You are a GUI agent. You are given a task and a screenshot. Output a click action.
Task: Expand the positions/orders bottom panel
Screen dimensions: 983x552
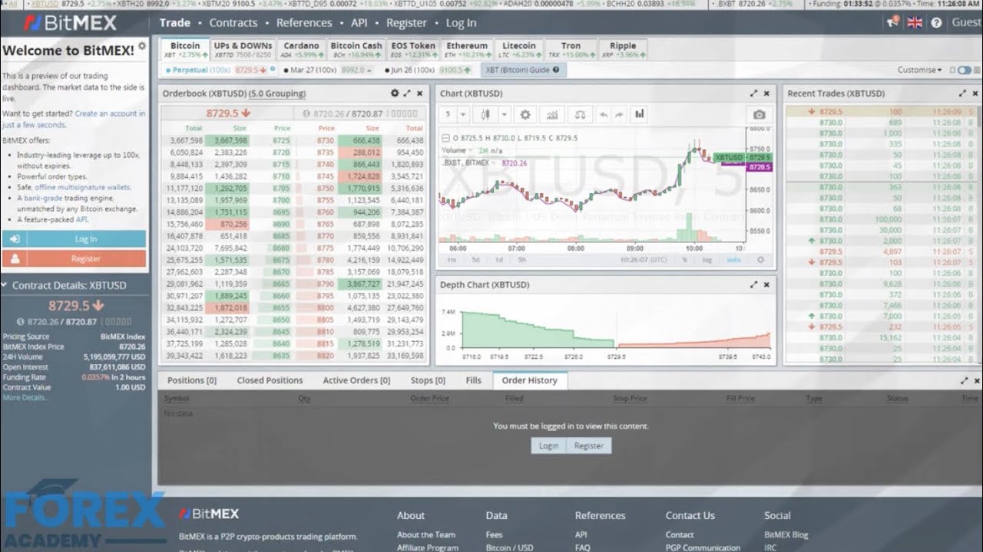tap(965, 380)
